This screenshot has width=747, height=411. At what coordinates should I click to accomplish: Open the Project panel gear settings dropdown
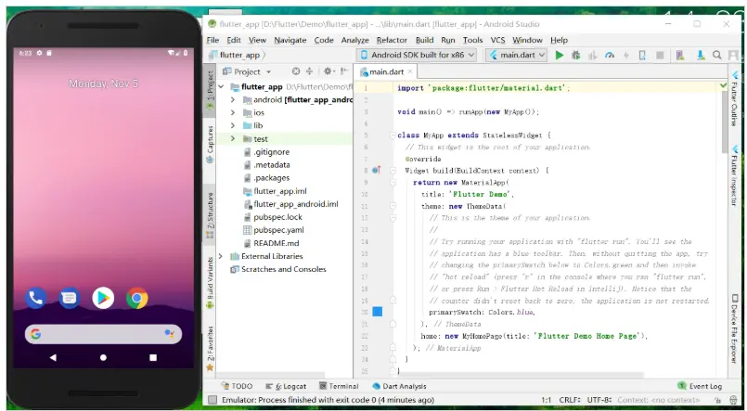point(328,71)
